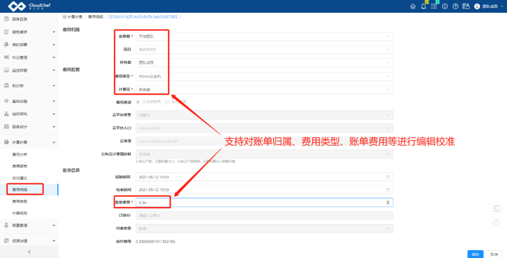
Task: Click the 账单费用 stepper arrows
Action: click(388, 203)
